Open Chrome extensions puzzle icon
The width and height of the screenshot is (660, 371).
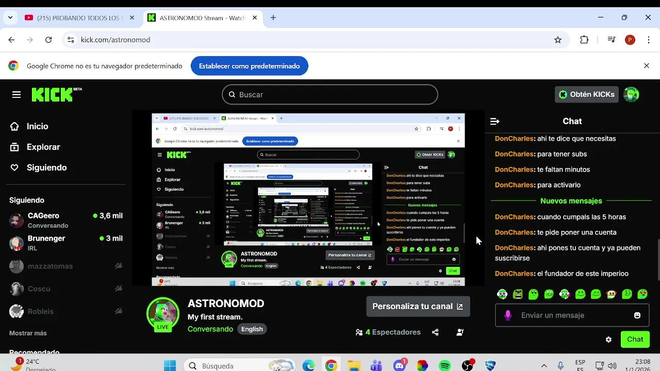point(584,40)
